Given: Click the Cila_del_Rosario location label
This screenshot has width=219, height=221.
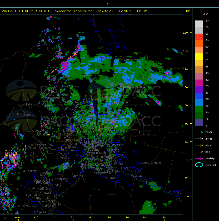Looking at the screenshot, I should (x=124, y=59).
